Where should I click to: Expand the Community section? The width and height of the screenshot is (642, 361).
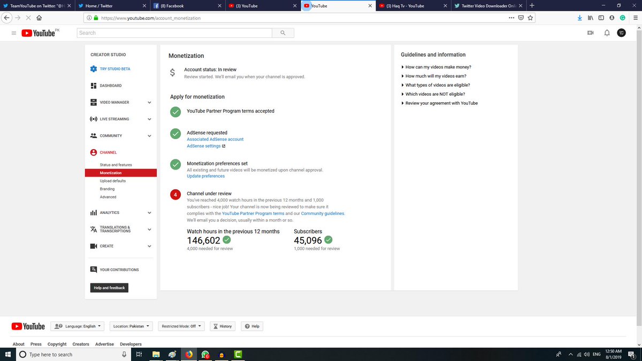149,136
